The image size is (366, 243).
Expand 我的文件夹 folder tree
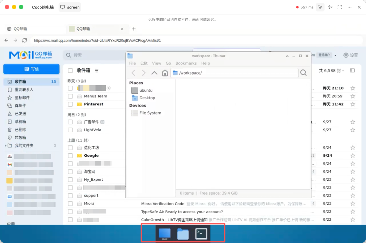point(5,146)
